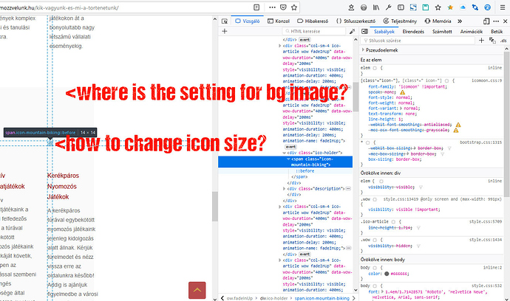Click Kerékpáros Nyomozós Játékok heading link
Viewport: 510px width, 301px height.
(63, 186)
